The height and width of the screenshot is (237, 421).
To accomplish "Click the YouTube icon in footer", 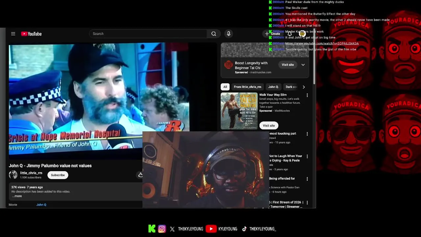I will coord(211,229).
